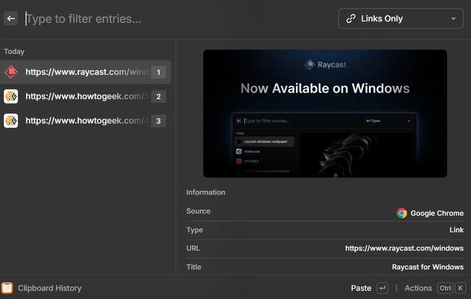The height and width of the screenshot is (299, 471).
Task: Click the Raycast Windows preview thumbnail
Action: click(x=325, y=114)
